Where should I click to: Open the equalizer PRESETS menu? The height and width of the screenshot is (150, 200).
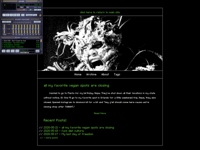pos(37,22)
